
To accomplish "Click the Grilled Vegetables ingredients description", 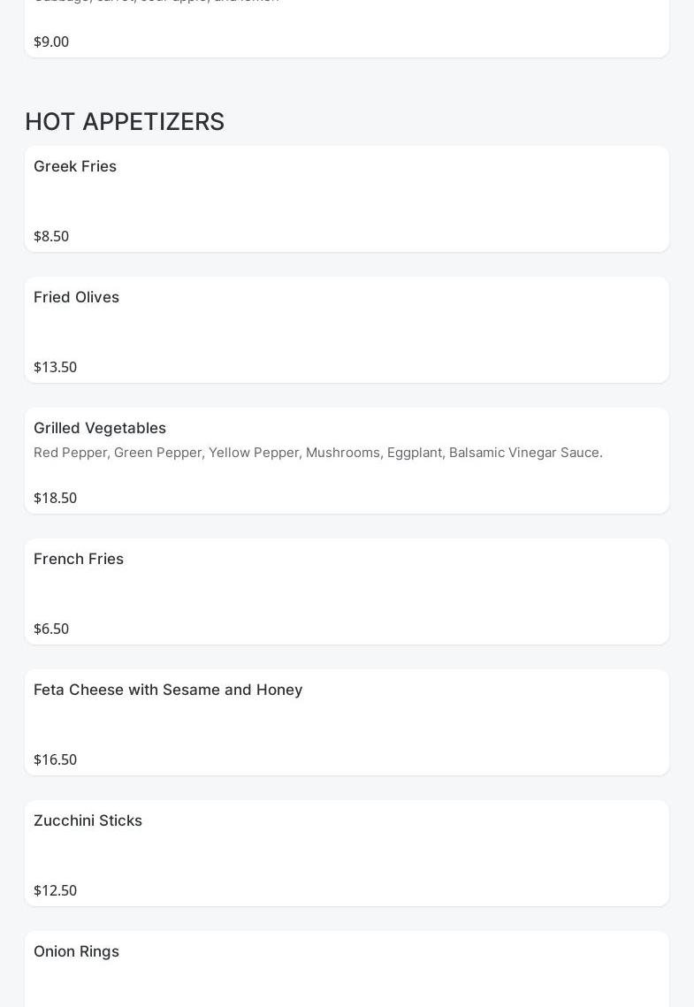I will click(x=318, y=453).
